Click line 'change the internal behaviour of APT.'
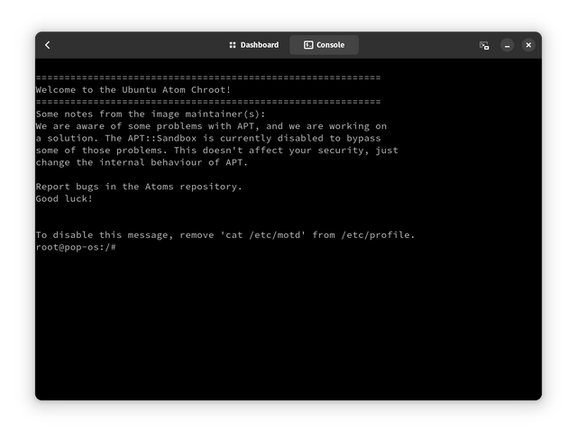Viewport: 577px width, 439px height. pos(142,162)
